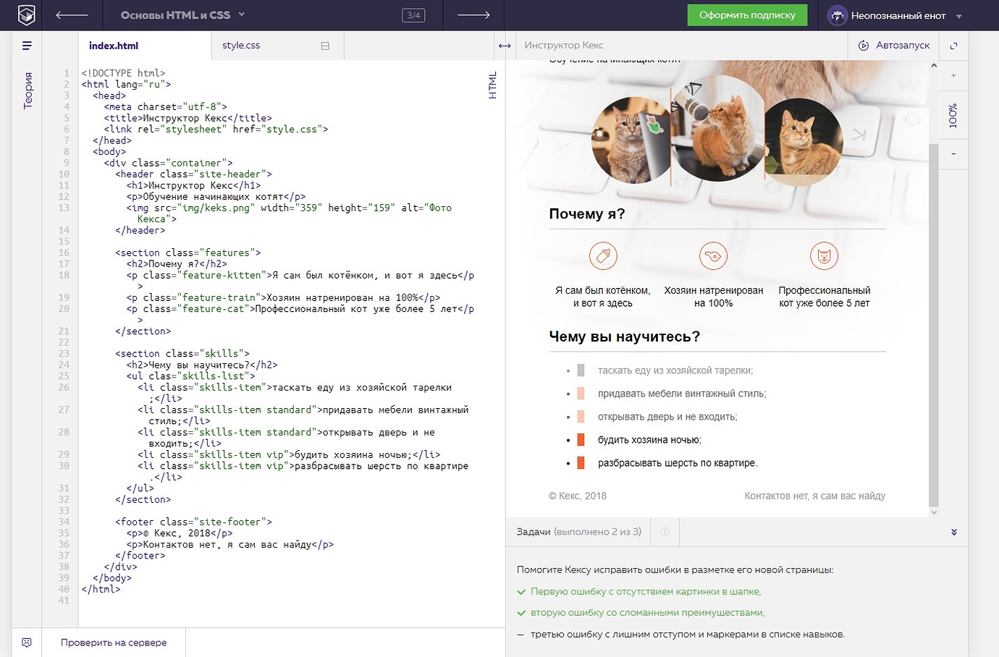Click the split icon on style.css tab
The width and height of the screenshot is (999, 657).
(325, 46)
